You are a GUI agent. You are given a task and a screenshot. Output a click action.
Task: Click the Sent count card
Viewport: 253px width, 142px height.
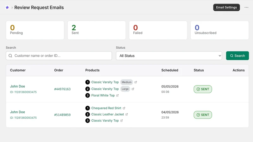click(96, 30)
